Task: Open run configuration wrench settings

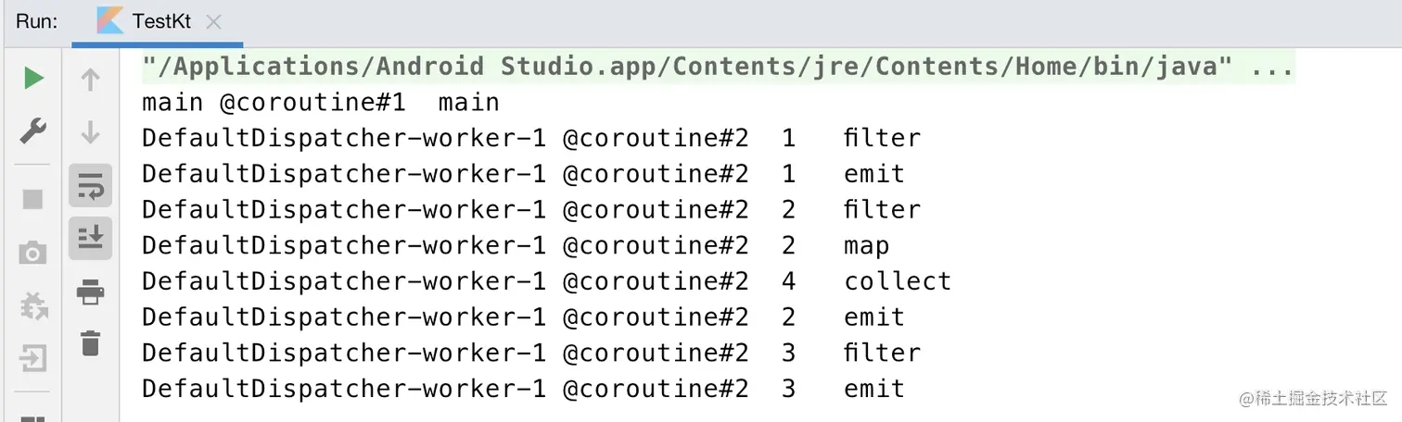Action: [x=33, y=131]
